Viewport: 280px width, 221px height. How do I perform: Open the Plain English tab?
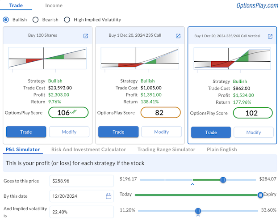(222, 149)
